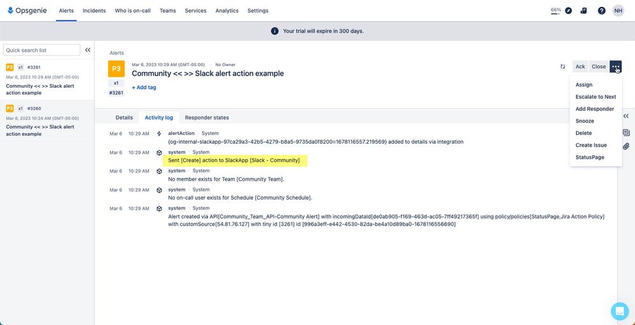Viewport: 635px width, 325px height.
Task: Open the Settings nav item
Action: tap(258, 11)
